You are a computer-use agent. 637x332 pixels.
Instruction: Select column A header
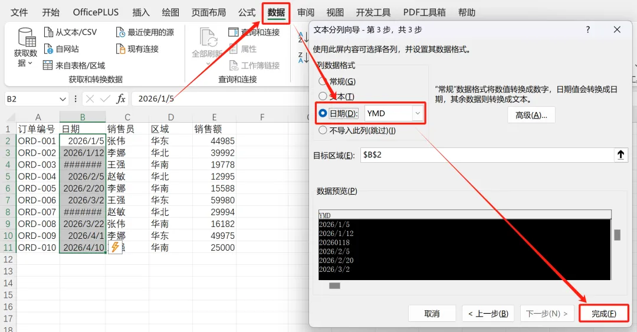[x=38, y=117]
